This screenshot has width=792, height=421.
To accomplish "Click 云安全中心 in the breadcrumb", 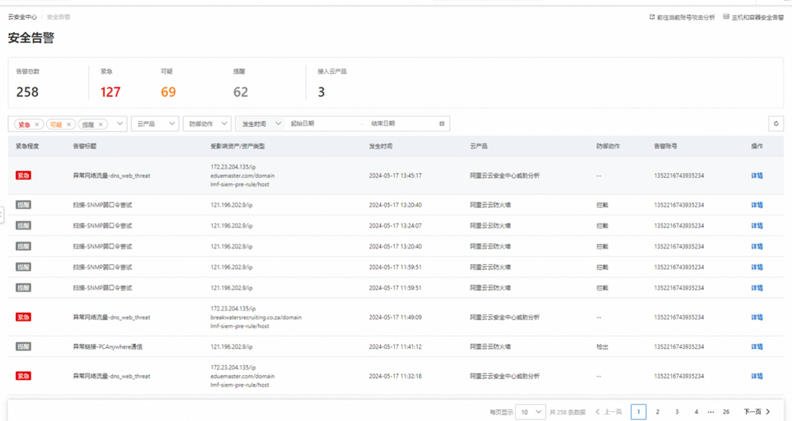I will click(x=22, y=17).
